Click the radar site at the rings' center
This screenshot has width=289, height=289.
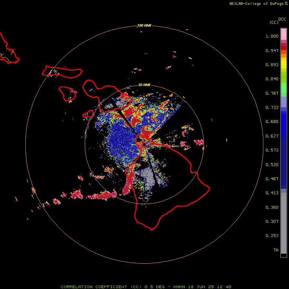tap(144, 144)
